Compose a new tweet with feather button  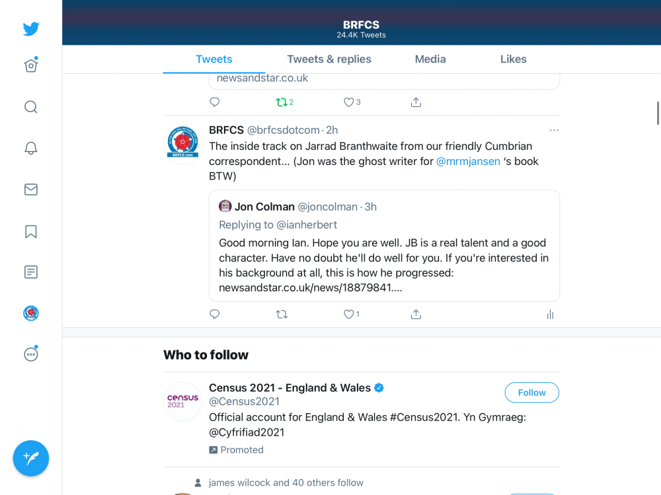coord(31,458)
